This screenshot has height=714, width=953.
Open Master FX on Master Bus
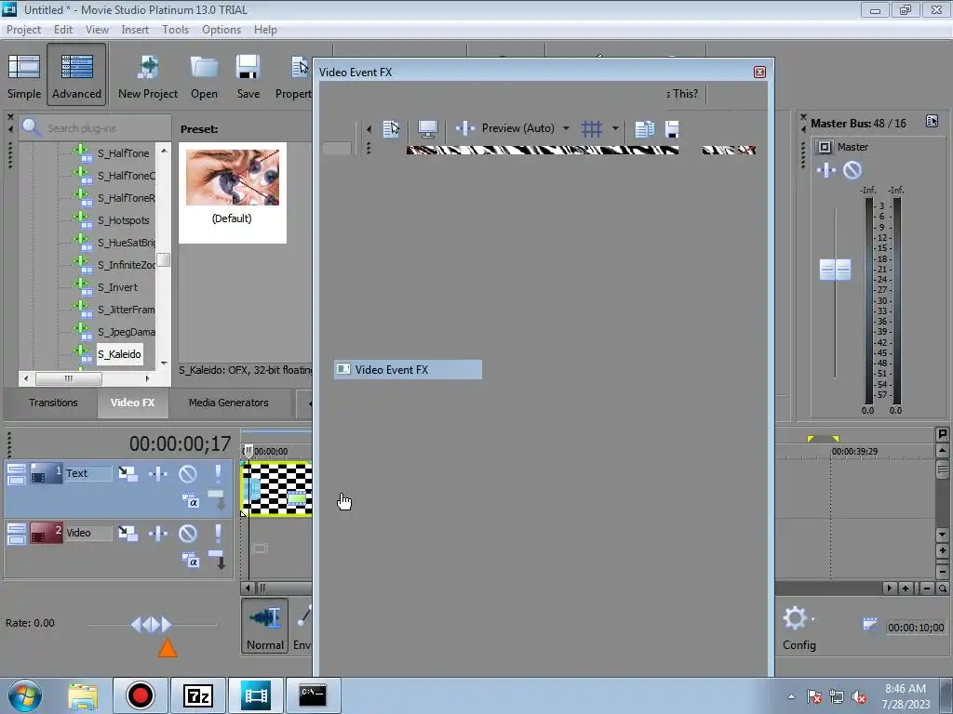pyautogui.click(x=826, y=170)
